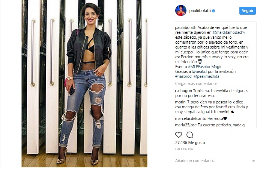The height and width of the screenshot is (173, 257).
Task: Open pauliibolatti username in header
Action: (x=200, y=11)
